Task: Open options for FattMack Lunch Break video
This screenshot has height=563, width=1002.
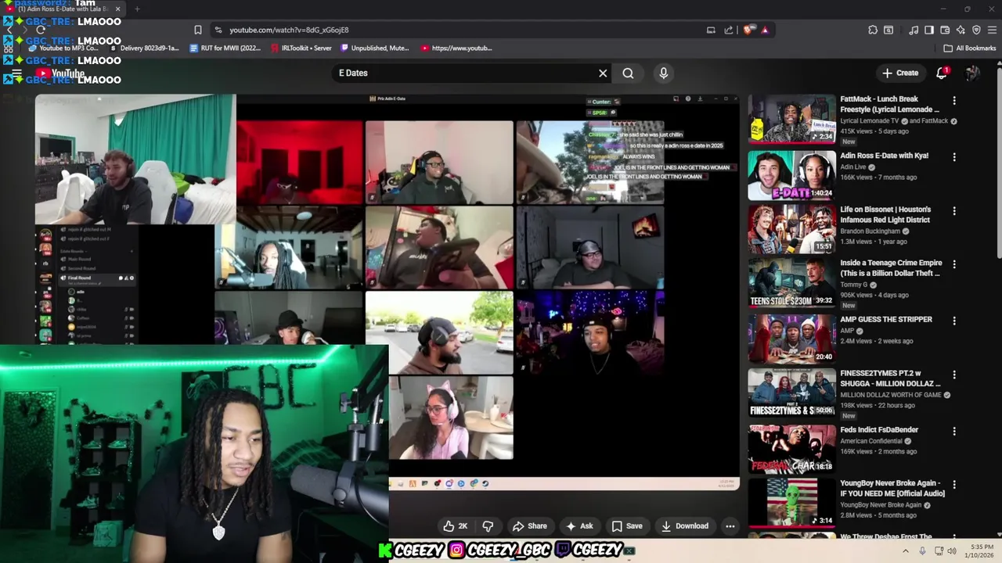Action: (x=953, y=101)
